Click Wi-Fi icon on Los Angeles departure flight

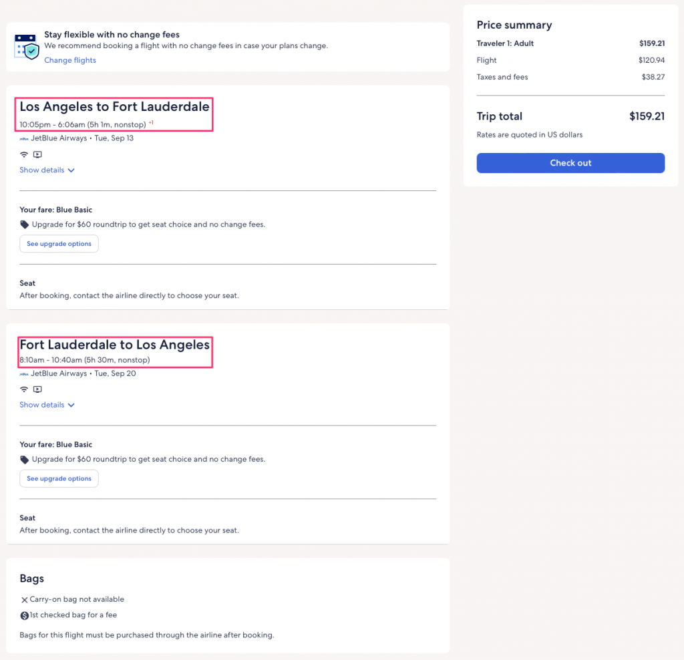[x=24, y=154]
